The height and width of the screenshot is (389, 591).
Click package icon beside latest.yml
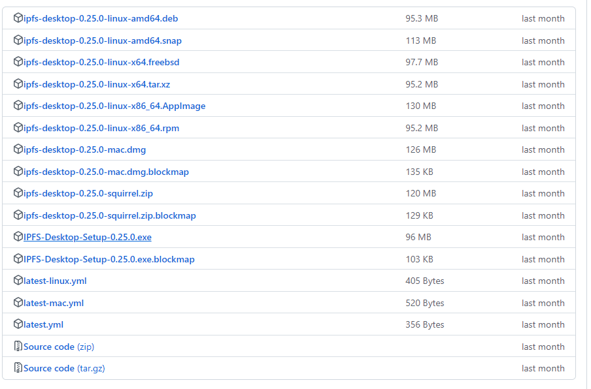pyautogui.click(x=18, y=324)
